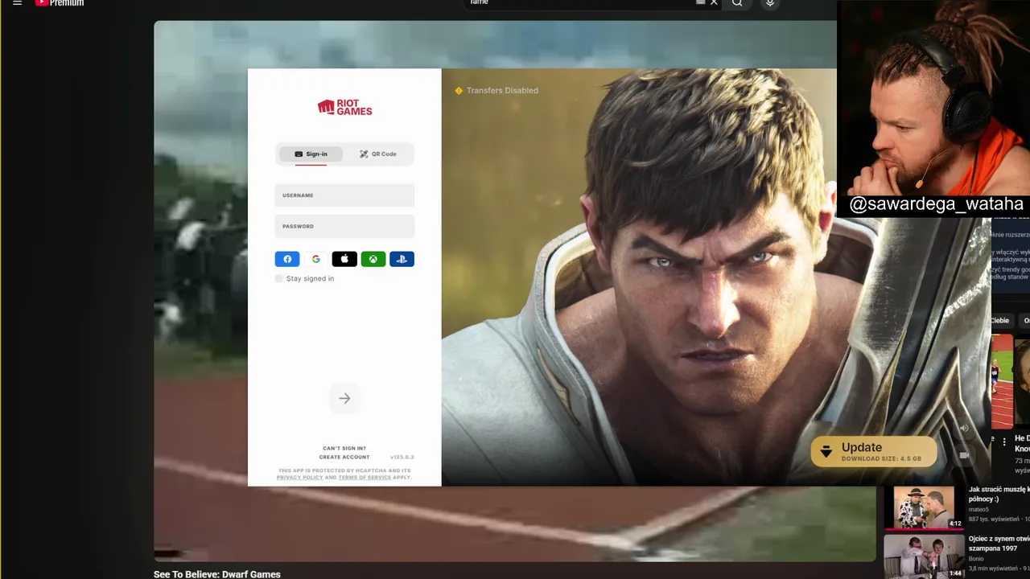
Task: Sign in with Facebook
Action: (287, 259)
